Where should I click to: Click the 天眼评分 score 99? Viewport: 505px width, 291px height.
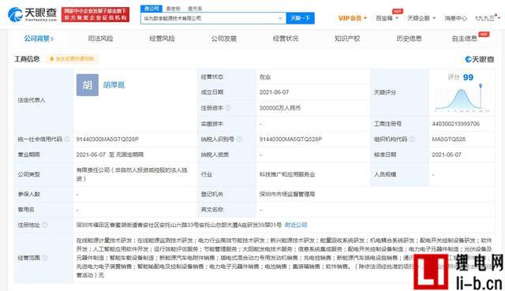tap(468, 77)
